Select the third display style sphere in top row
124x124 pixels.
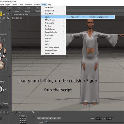click(x=8, y=107)
